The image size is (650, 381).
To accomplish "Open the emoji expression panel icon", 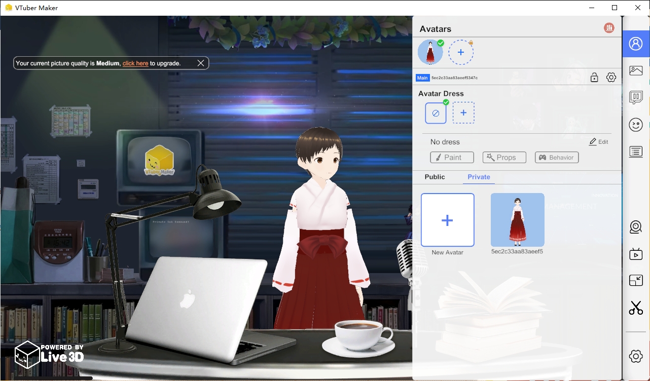I will (636, 125).
